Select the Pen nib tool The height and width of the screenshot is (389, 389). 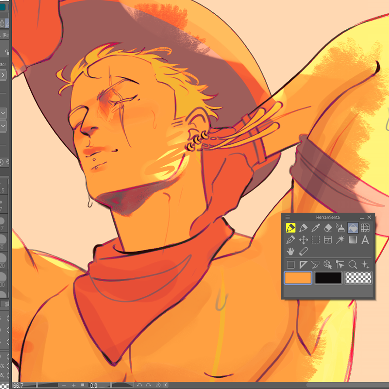(x=290, y=240)
